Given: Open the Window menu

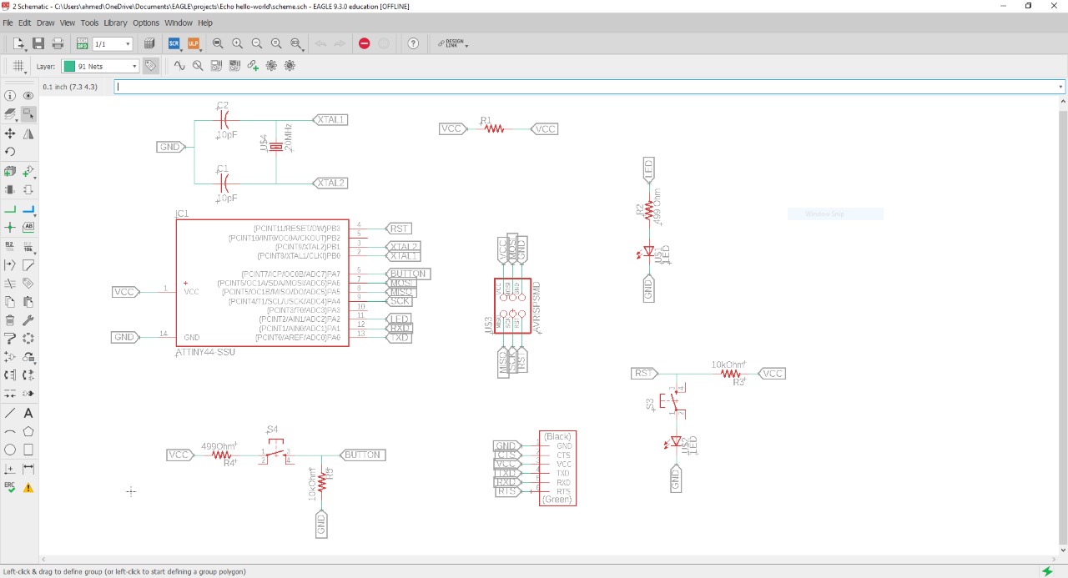Looking at the screenshot, I should click(x=178, y=23).
